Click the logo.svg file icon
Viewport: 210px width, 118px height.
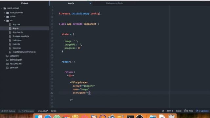pos(10,48)
